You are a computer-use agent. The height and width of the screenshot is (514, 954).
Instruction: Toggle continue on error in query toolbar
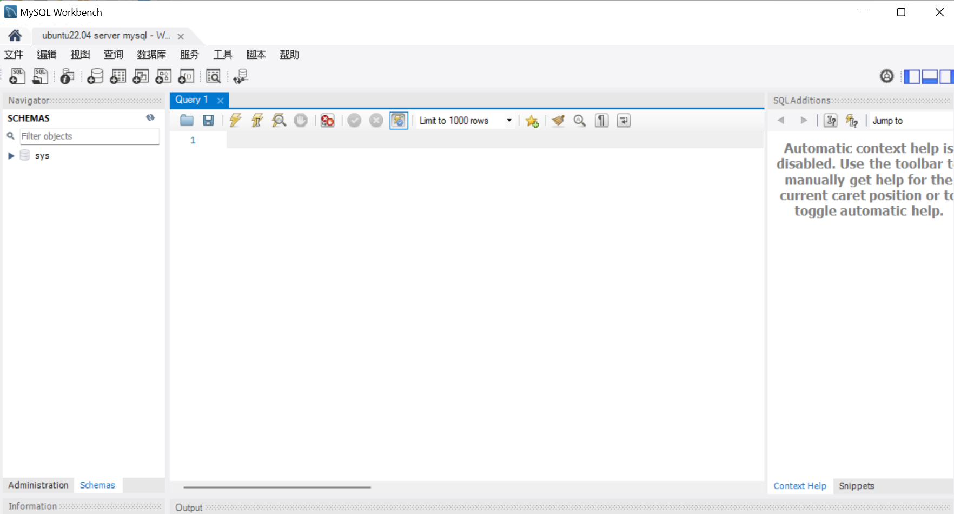[327, 120]
